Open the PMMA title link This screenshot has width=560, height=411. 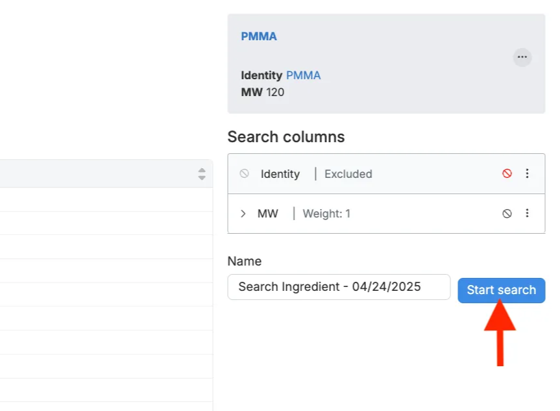[259, 36]
